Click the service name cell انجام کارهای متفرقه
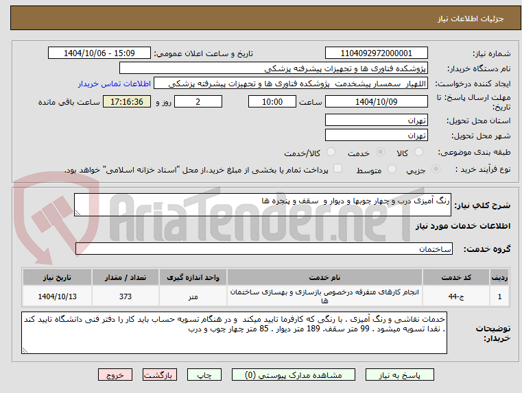 324,296
